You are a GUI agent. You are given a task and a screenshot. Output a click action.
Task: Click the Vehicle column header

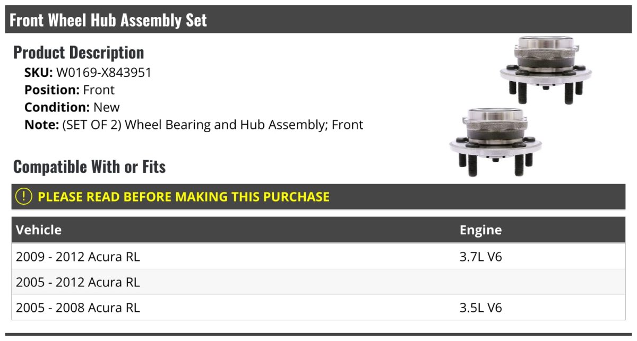[39, 230]
